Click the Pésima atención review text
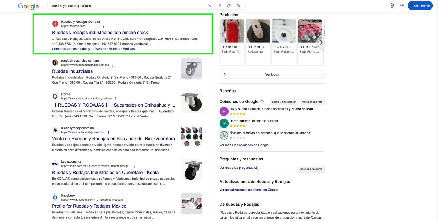438x221 pixels. tap(270, 133)
